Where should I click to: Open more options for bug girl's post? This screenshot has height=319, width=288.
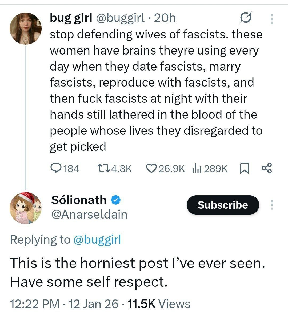272,19
